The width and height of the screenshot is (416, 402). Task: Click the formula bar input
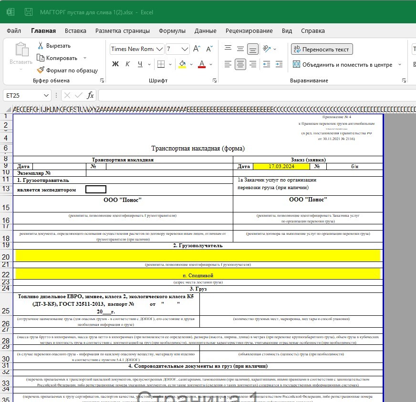(x=257, y=95)
